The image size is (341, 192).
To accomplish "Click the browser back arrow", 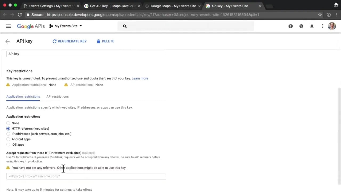I will pos(5,15).
